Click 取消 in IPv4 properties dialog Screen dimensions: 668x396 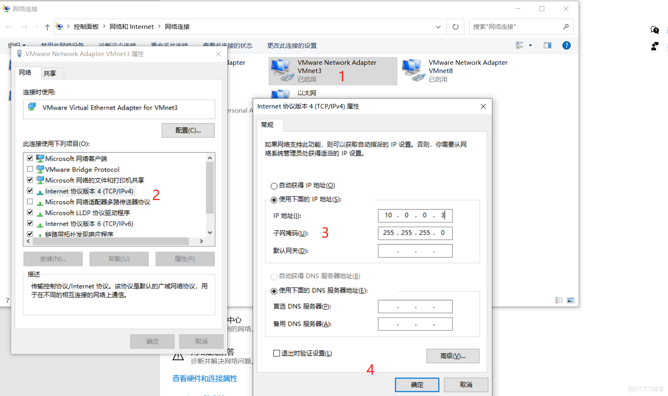[x=466, y=385]
